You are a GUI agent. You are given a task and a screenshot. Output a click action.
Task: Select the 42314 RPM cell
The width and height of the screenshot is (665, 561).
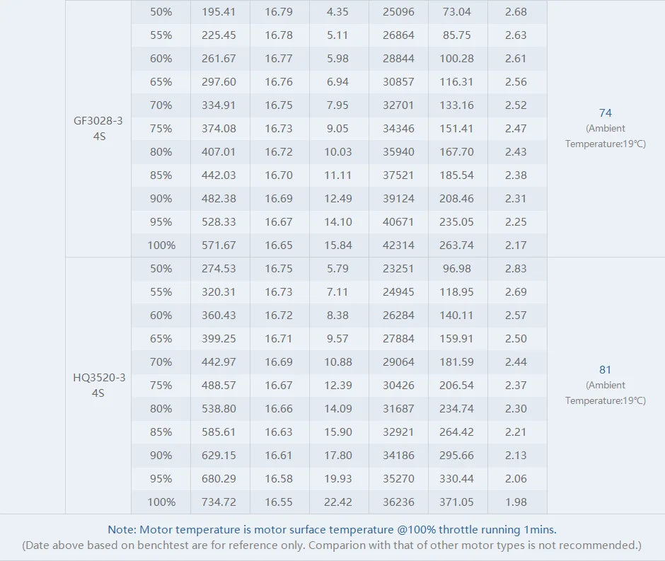point(398,245)
